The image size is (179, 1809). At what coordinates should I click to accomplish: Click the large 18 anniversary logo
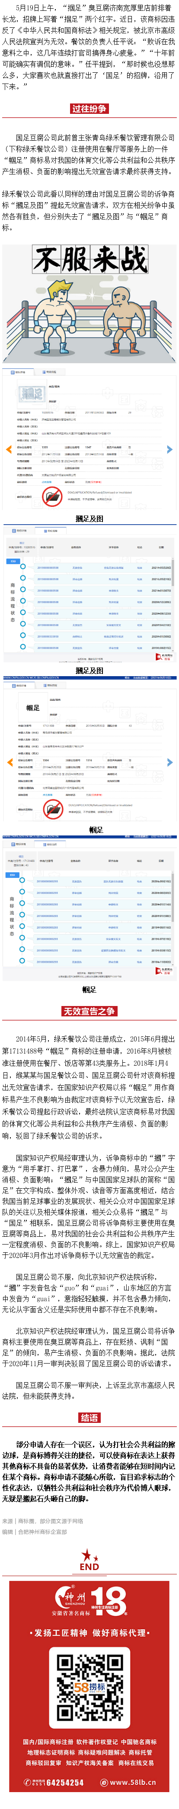[108, 1581]
